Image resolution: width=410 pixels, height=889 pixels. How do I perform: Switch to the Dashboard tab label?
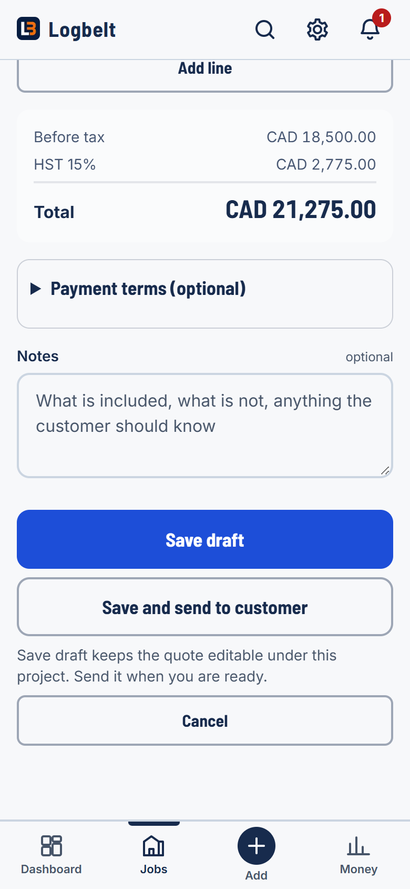click(x=52, y=869)
